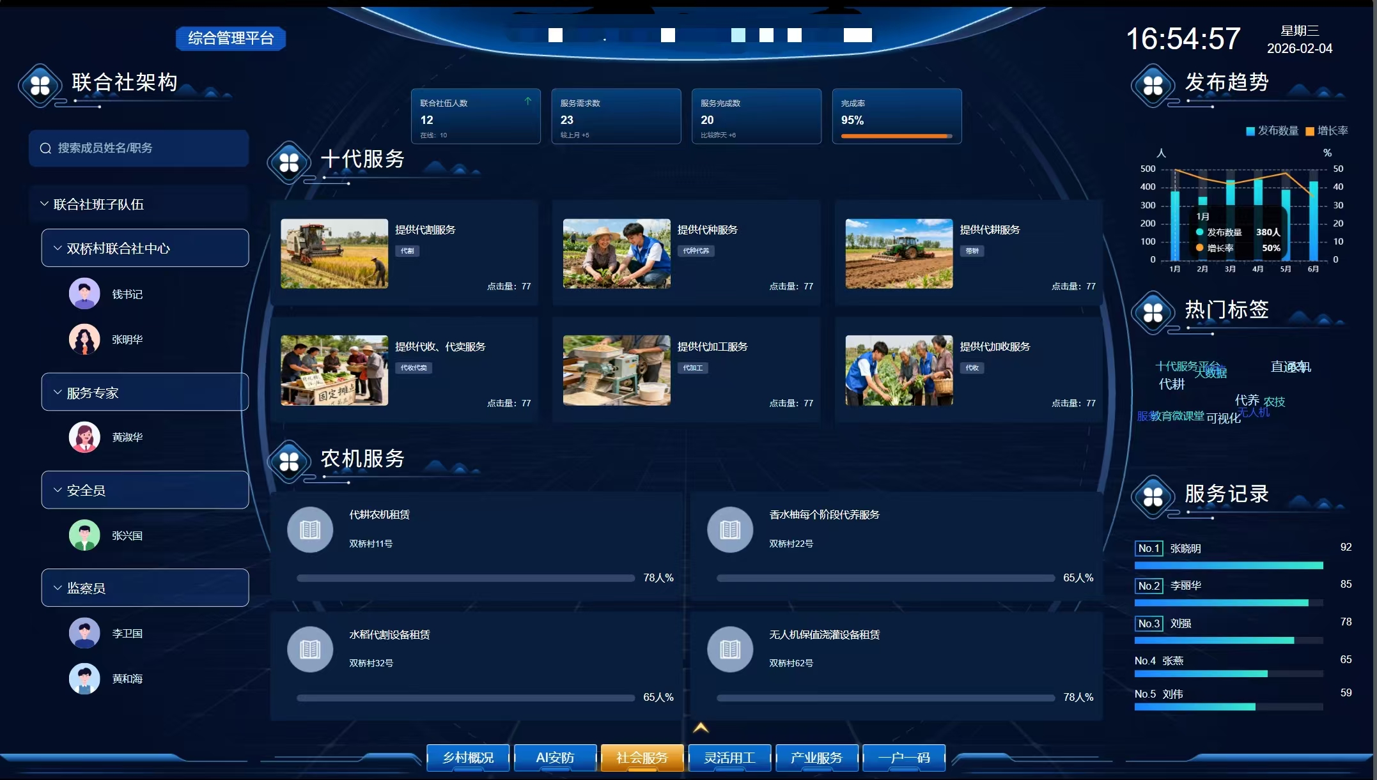Click 张明华's avatar icon
1377x780 pixels.
pos(84,339)
